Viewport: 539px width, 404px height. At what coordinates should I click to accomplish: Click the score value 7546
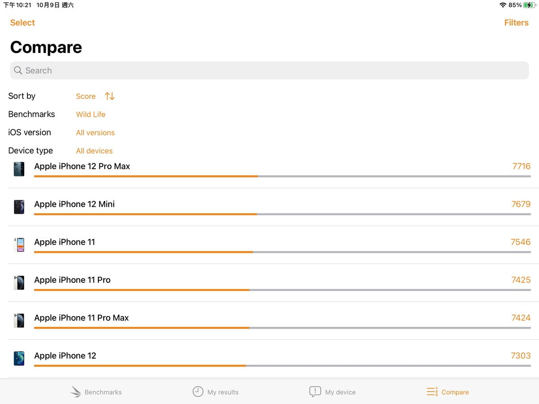521,242
